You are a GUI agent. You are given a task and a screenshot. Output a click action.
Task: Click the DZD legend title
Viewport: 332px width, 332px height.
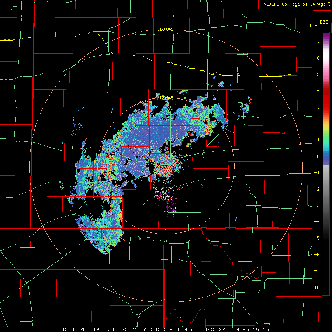click(324, 22)
